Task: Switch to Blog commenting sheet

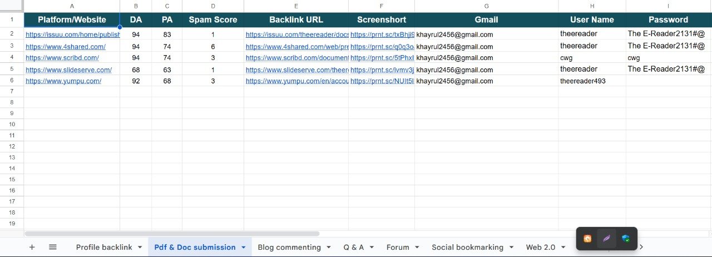Action: tap(289, 247)
